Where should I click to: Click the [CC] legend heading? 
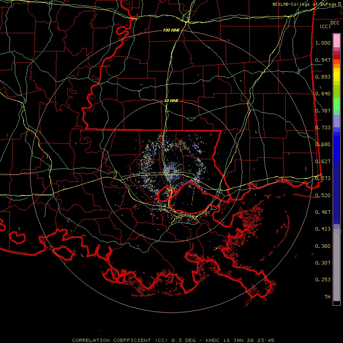point(325,26)
